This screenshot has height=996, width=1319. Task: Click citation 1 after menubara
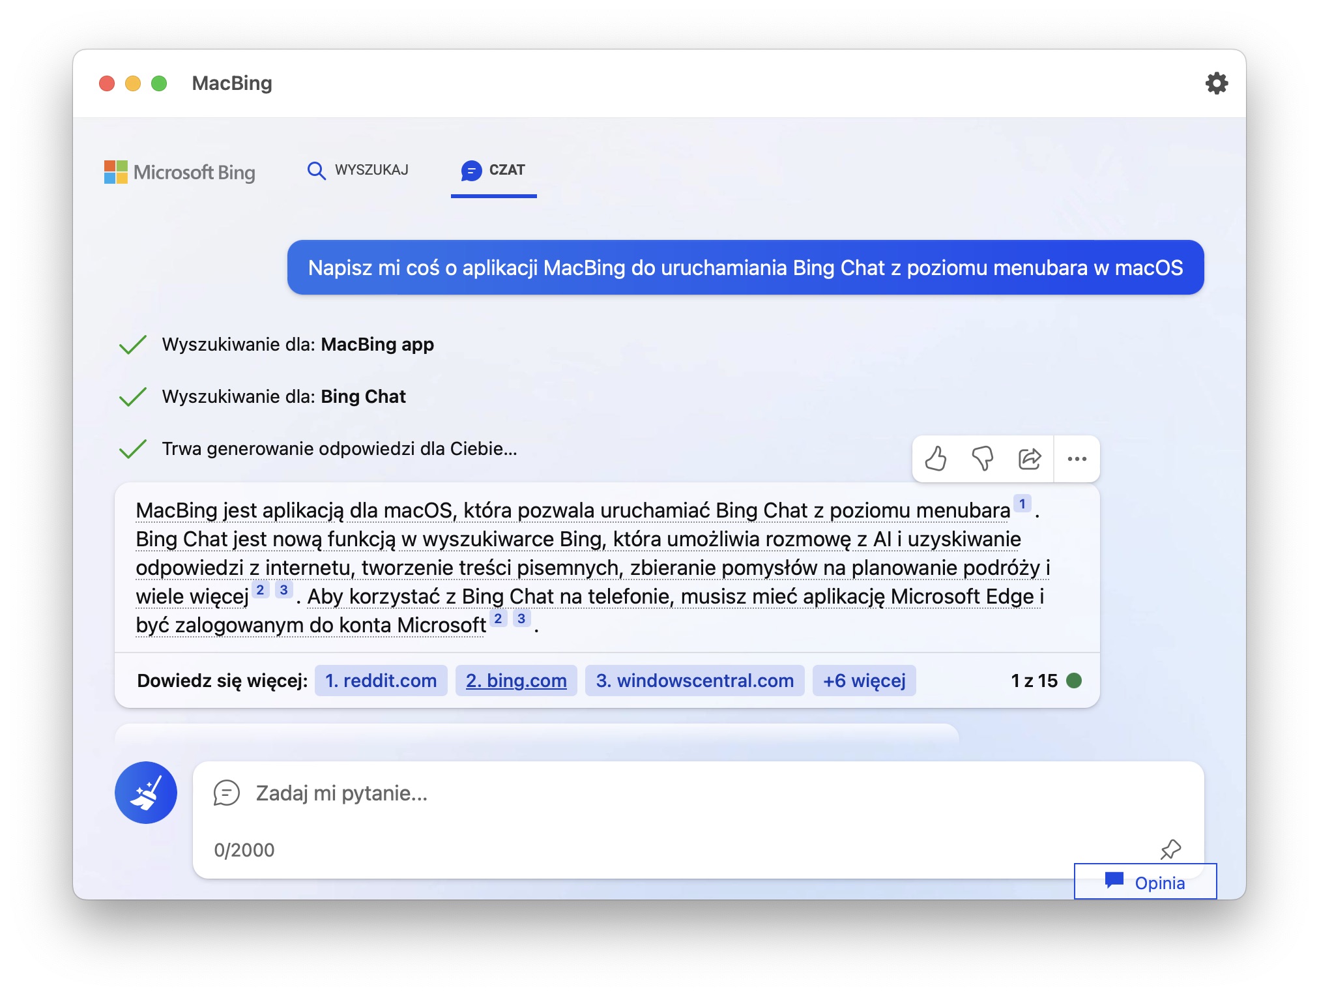tap(1022, 504)
